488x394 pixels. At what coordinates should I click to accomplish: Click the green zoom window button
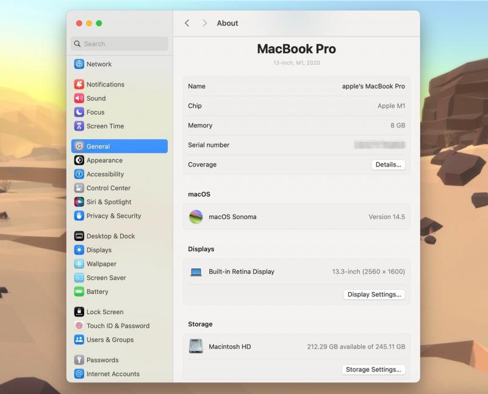(x=99, y=23)
